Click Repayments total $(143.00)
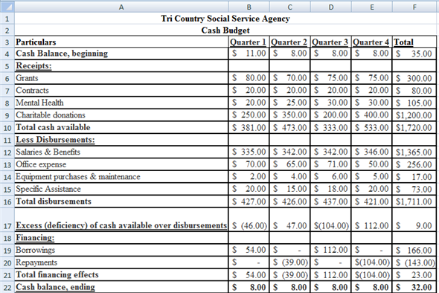This screenshot has width=439, height=293. (x=414, y=263)
